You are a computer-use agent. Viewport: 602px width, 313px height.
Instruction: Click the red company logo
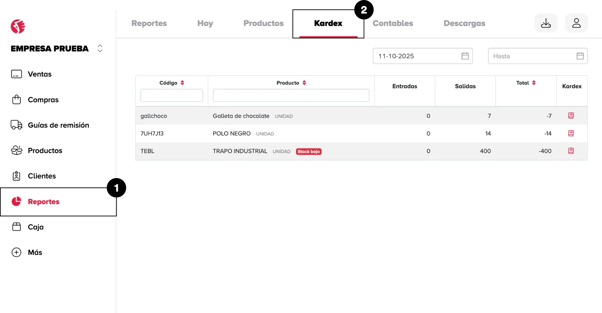coord(18,26)
